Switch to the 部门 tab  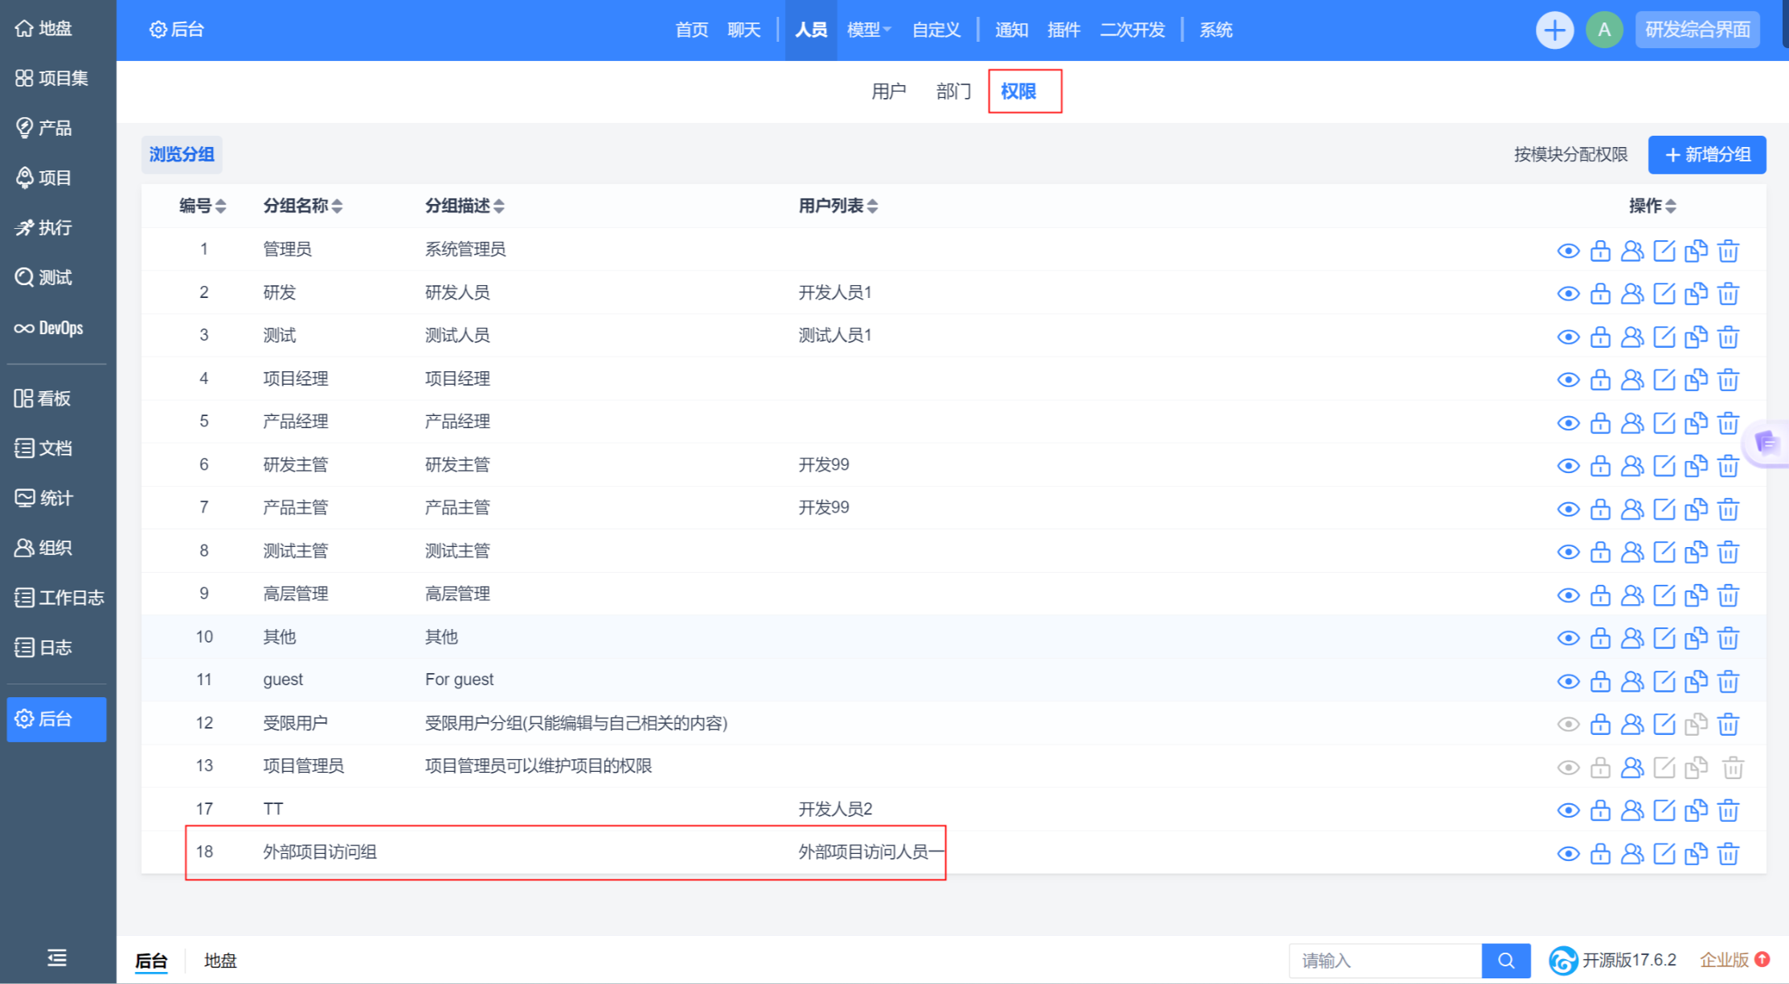[953, 92]
